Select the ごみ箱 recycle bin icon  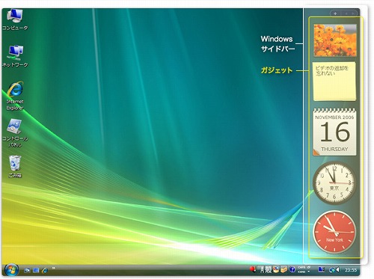click(x=15, y=167)
